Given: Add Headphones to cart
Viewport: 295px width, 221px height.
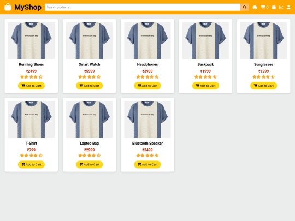Looking at the screenshot, I should (x=147, y=86).
